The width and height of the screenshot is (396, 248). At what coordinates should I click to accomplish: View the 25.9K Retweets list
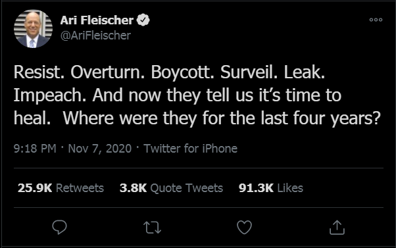tap(61, 188)
